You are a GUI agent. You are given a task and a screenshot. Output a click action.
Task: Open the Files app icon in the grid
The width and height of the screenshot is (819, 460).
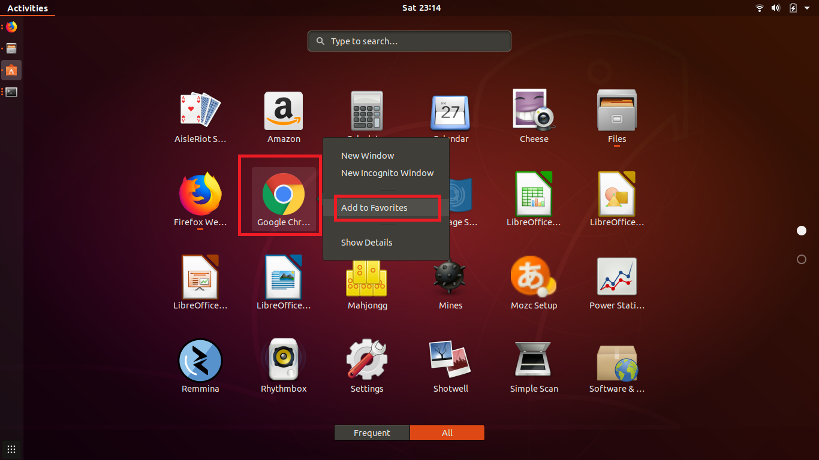click(x=617, y=110)
